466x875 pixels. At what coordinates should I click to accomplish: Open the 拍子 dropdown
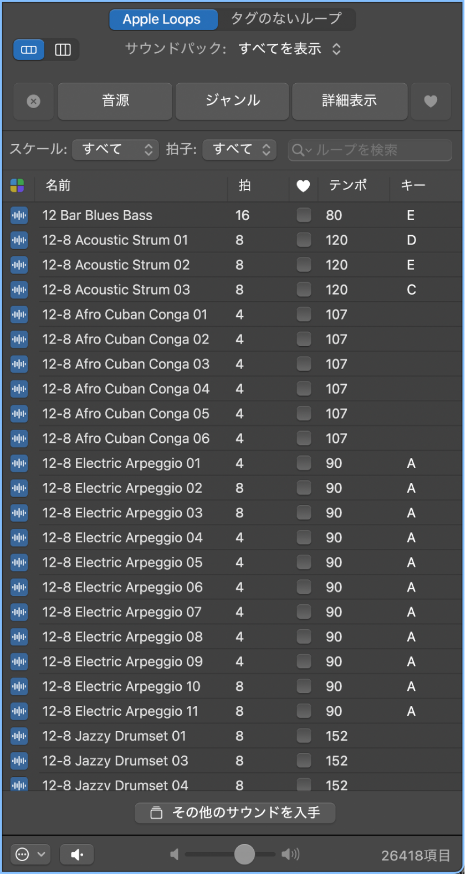239,149
